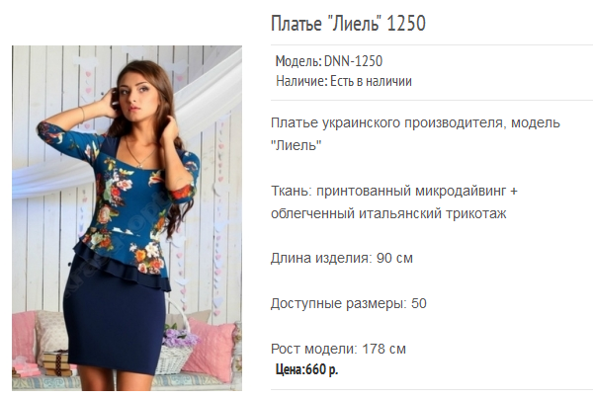Click the Доступные размеры: 50 line
Screen dimensions: 593x398
tap(349, 304)
